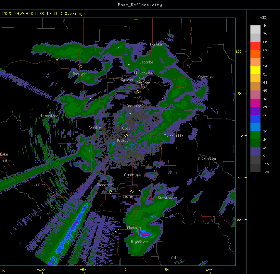This screenshot has height=274, width=280.
Task: Click the Didsbury city label
Action: coord(125,140)
